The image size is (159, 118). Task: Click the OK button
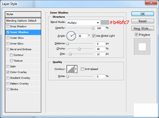[x=143, y=14]
